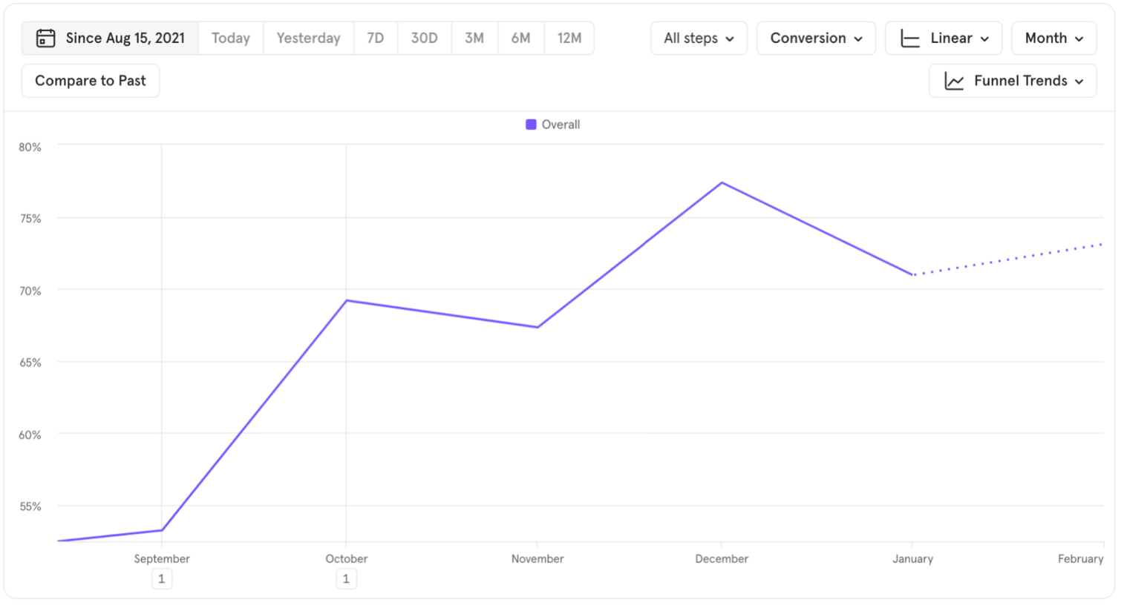
Task: Select the Today date range tab
Action: click(x=231, y=39)
